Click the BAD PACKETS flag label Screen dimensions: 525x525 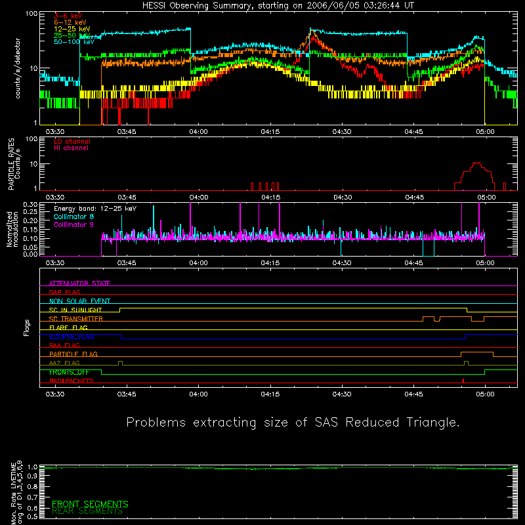[x=72, y=381]
